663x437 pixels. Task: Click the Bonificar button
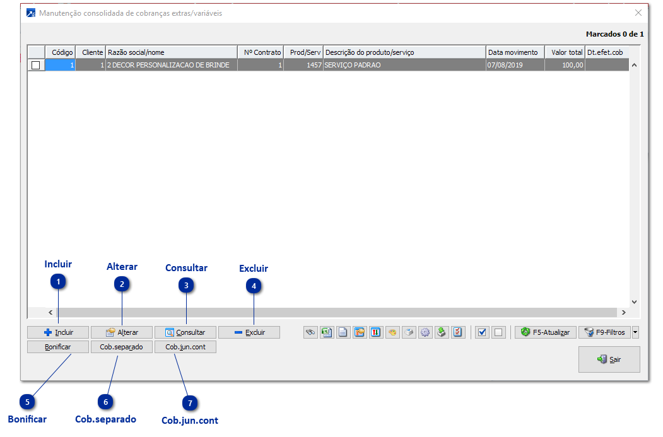click(x=58, y=347)
